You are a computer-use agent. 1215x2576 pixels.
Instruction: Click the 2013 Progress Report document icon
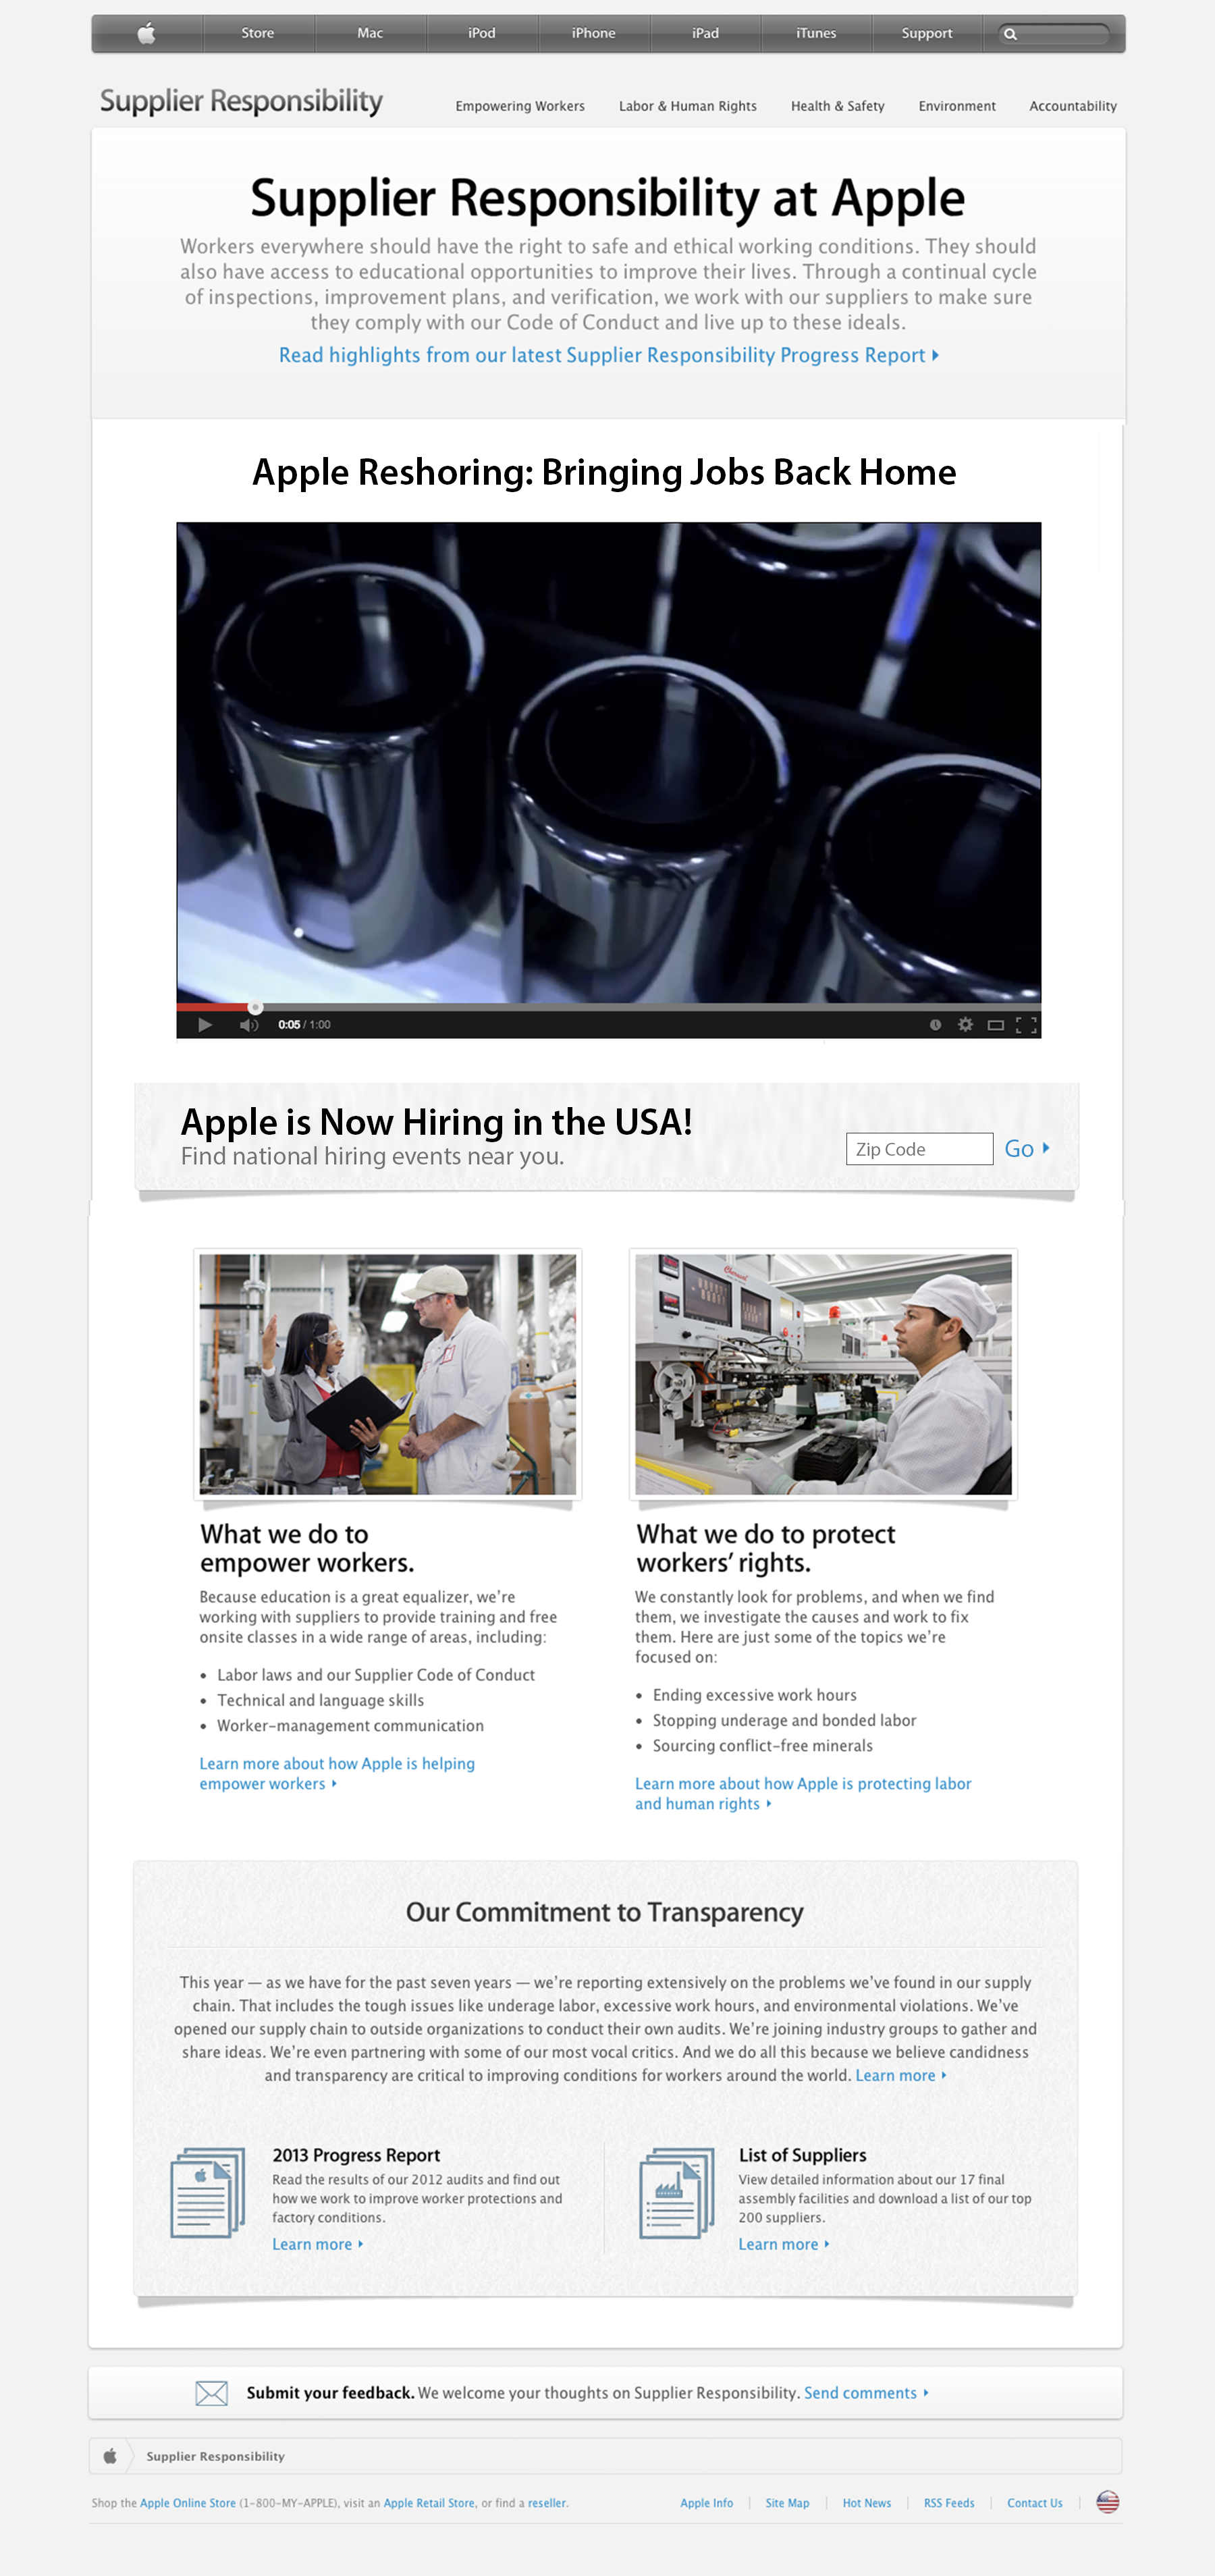coord(208,2192)
